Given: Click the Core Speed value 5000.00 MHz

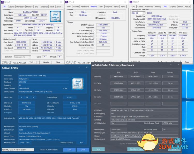Looking at the screenshot, I should [21, 42].
